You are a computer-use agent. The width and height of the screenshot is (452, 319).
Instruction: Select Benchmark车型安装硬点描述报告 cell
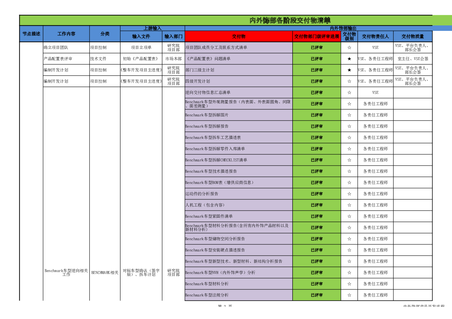(239, 250)
